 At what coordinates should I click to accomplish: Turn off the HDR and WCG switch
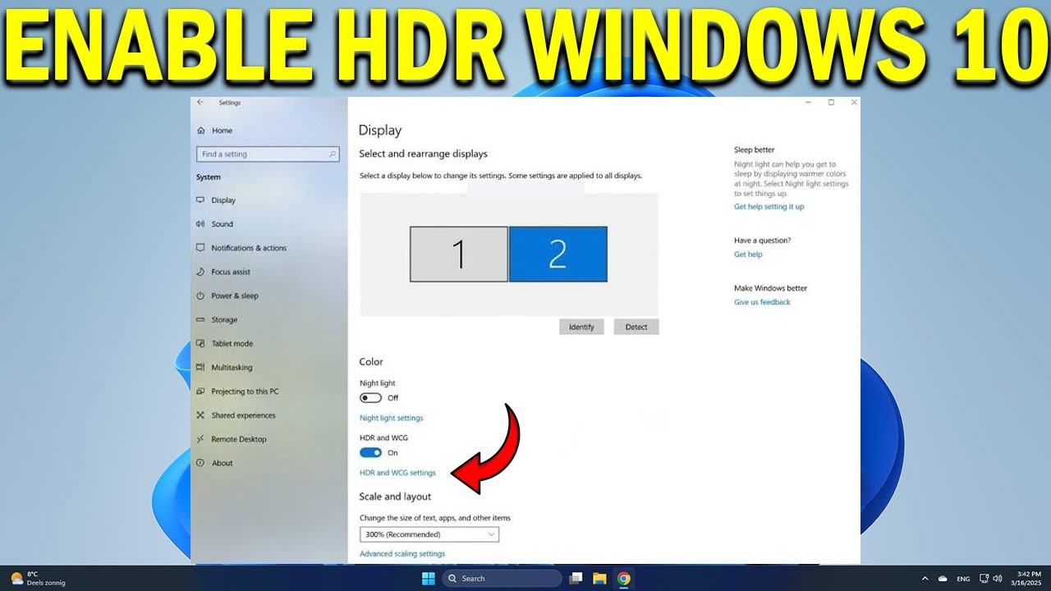point(370,452)
